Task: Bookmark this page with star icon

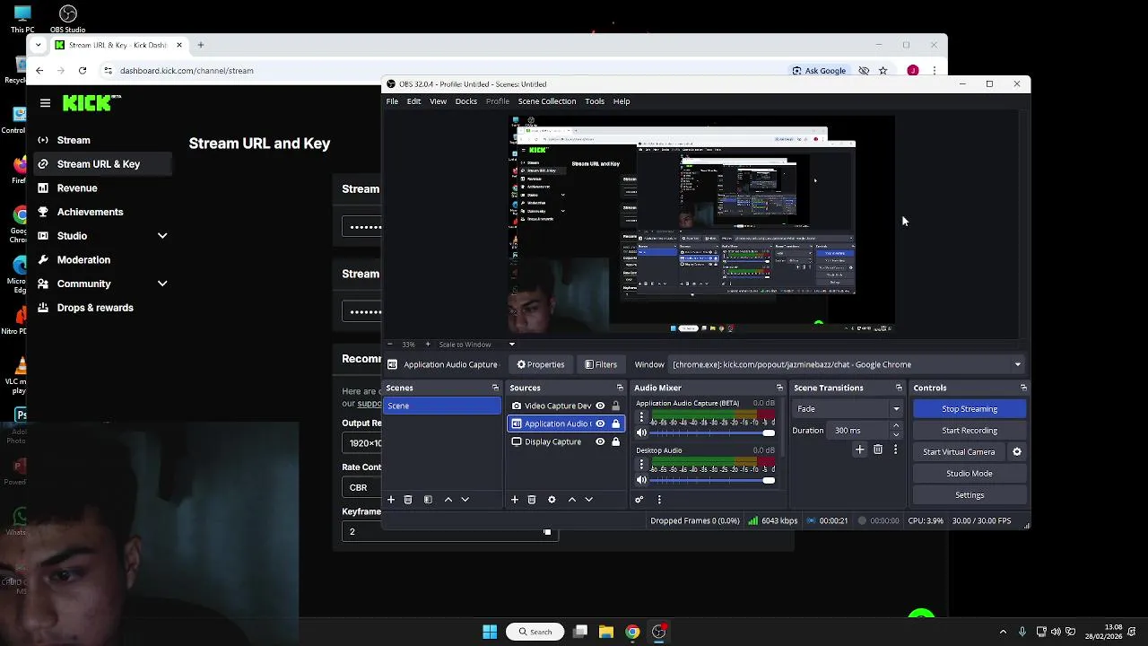Action: 883,70
